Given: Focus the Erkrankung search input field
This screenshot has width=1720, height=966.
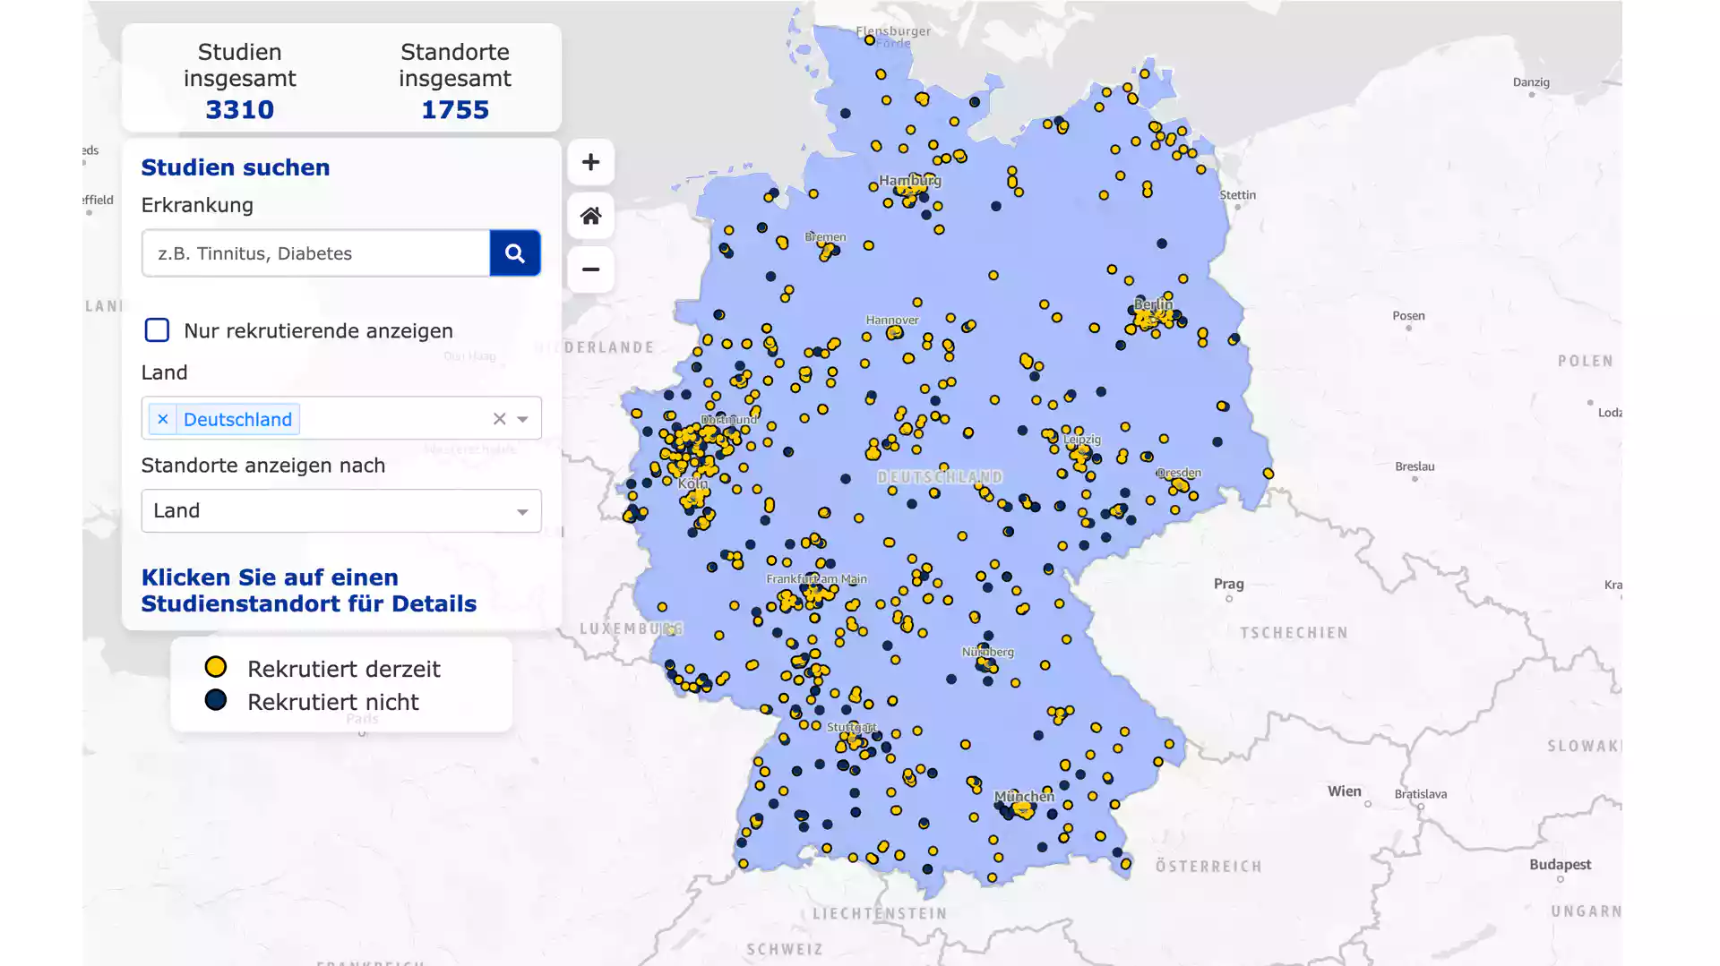Looking at the screenshot, I should click(315, 253).
